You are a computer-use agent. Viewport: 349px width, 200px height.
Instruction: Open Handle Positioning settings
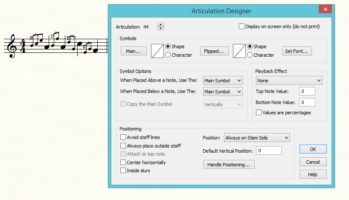click(x=229, y=165)
